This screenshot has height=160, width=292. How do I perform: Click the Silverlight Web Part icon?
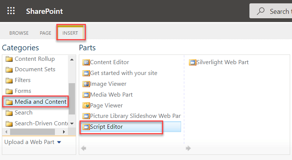point(192,62)
